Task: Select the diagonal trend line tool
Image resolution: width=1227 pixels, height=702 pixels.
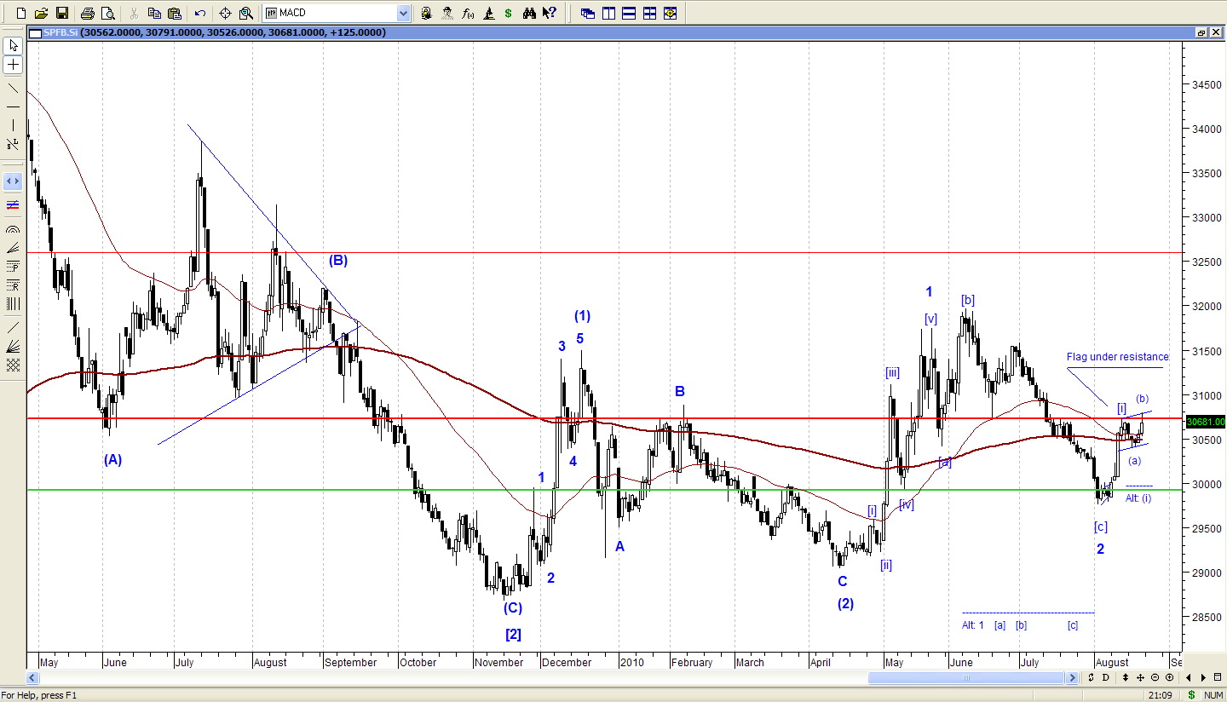Action: 13,88
